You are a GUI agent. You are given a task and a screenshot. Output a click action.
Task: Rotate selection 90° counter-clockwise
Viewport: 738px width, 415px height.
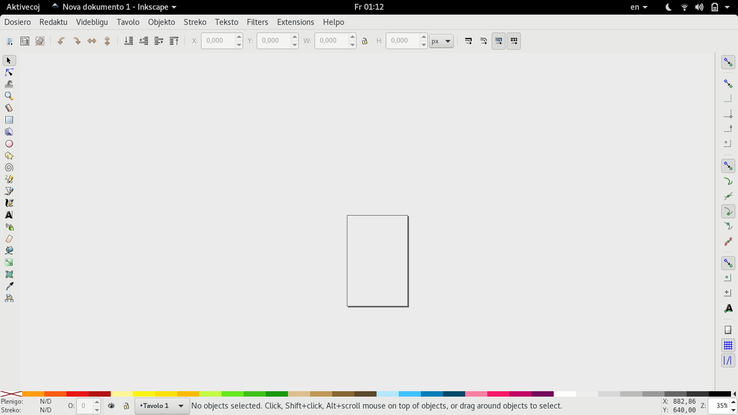[x=61, y=41]
